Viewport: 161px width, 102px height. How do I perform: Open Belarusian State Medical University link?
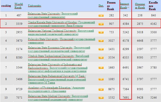pyautogui.click(x=58, y=98)
